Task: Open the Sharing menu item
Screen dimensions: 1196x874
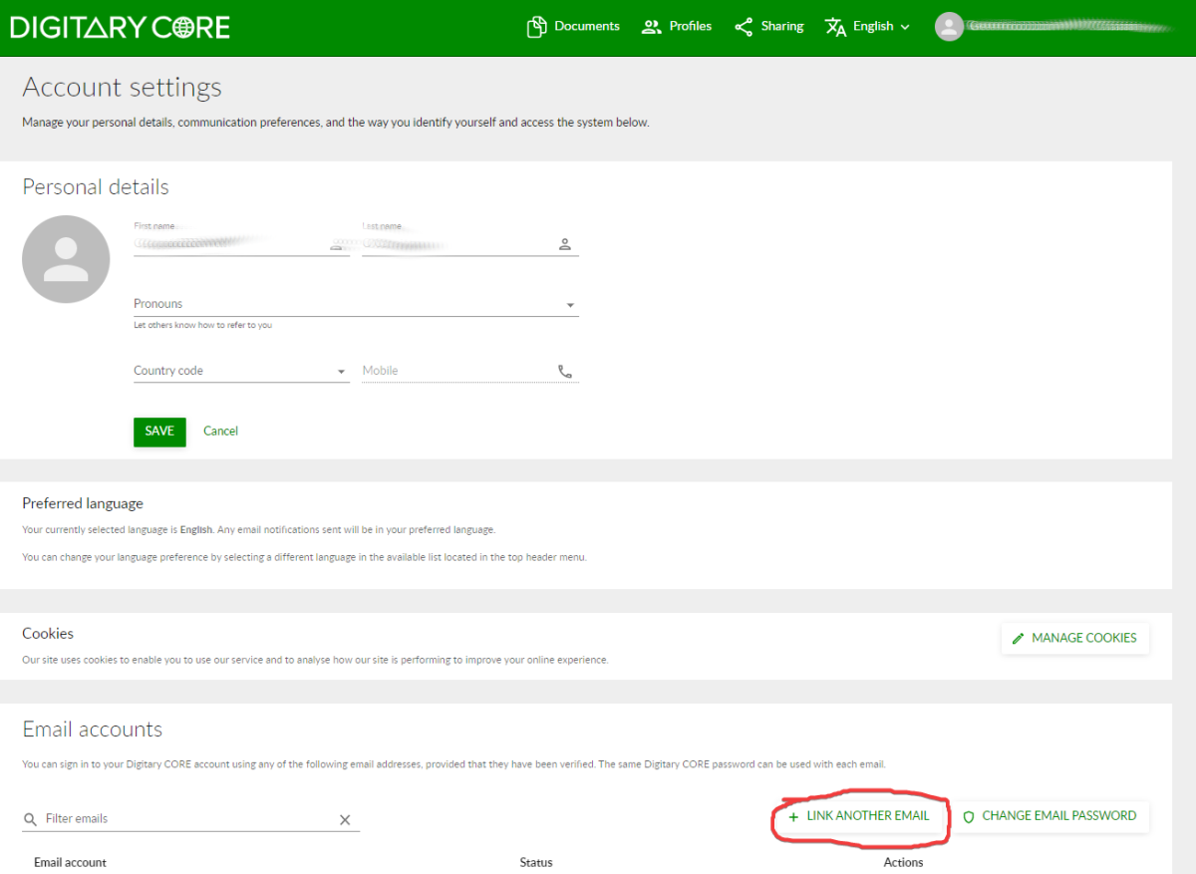Action: (x=768, y=27)
